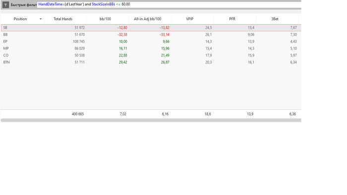The width and height of the screenshot is (347, 195).
Task: Click the 400 665 total hands summary
Action: point(78,114)
